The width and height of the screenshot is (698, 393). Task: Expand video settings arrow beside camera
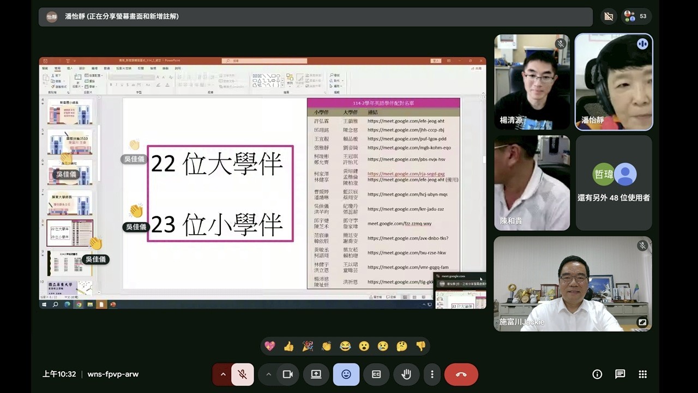click(x=268, y=374)
